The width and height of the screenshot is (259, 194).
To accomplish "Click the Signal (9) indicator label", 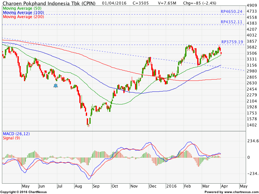I will [11, 138].
